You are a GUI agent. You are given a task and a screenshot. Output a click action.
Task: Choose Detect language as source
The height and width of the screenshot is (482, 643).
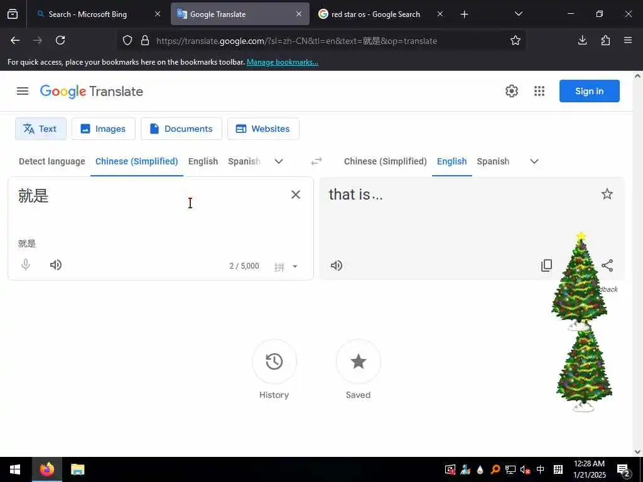coord(52,161)
